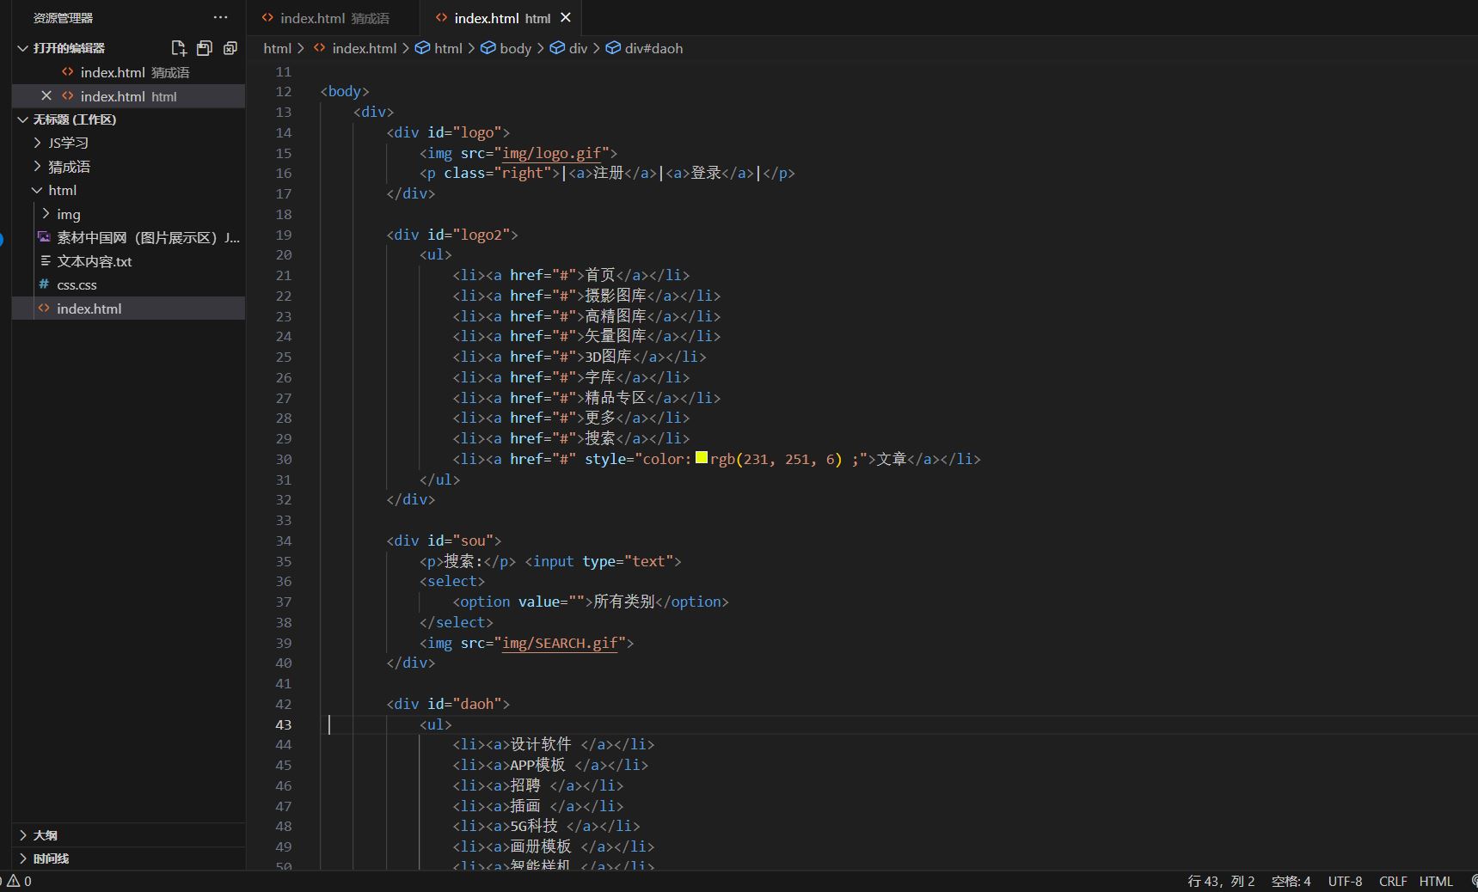Click the APP模板 text on line 45
The image size is (1478, 892).
pos(537,765)
